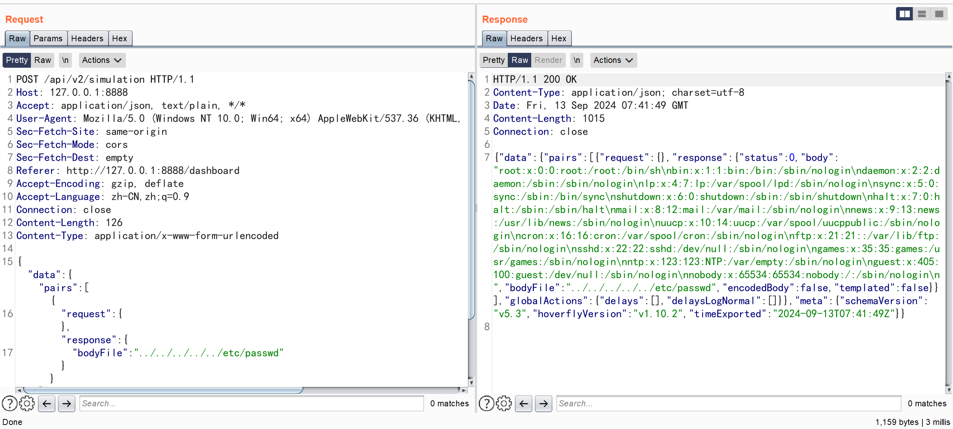Choose the combined tabbed view layout icon
Screen dimensions: 953x429
(x=939, y=14)
